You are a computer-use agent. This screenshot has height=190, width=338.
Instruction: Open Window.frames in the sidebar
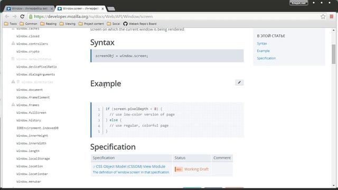pyautogui.click(x=28, y=105)
